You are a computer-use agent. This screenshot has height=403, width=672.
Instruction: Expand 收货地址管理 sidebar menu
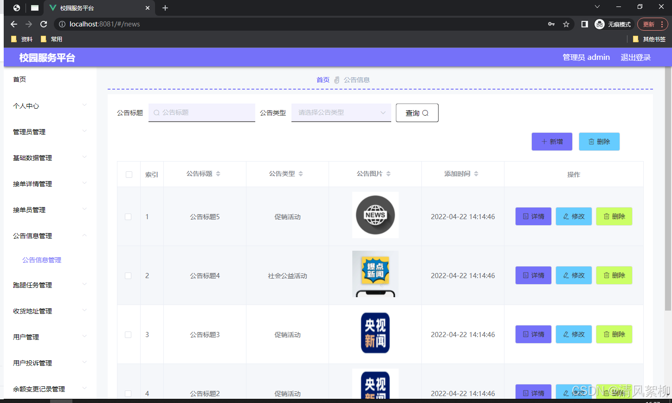(x=50, y=311)
